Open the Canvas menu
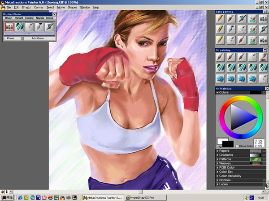The height and width of the screenshot is (201, 269). tap(39, 8)
